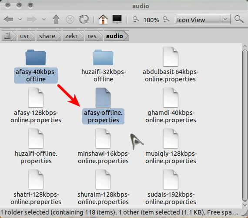Open back history dropdown arrow
Viewport: 248px width, 218px height.
(x=20, y=20)
